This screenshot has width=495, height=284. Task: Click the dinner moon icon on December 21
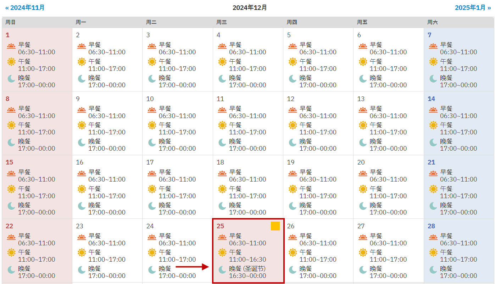click(x=433, y=206)
